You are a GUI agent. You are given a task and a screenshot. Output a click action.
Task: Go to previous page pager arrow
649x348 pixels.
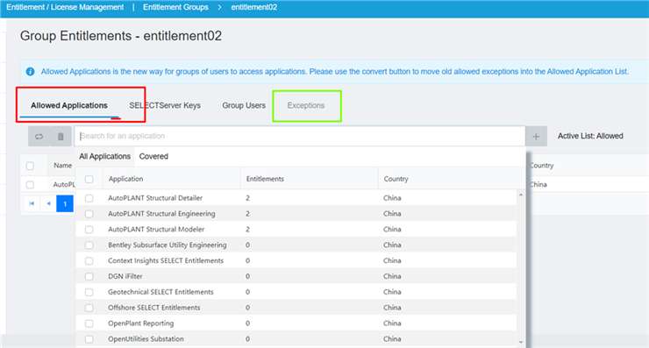(x=48, y=203)
